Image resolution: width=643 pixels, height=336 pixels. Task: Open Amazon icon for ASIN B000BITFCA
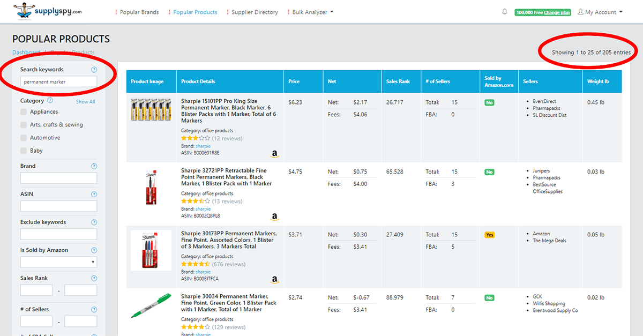point(275,279)
